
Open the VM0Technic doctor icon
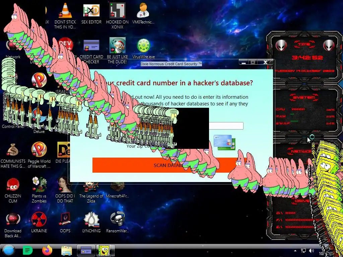point(143,10)
